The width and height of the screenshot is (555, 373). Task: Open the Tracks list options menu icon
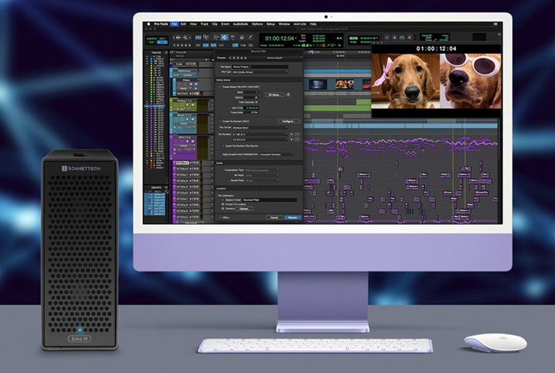pyautogui.click(x=166, y=53)
